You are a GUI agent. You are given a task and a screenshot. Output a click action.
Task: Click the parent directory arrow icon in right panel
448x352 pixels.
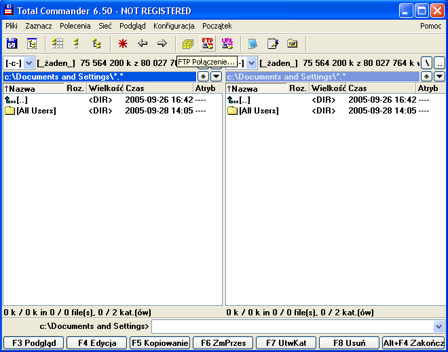tap(233, 100)
